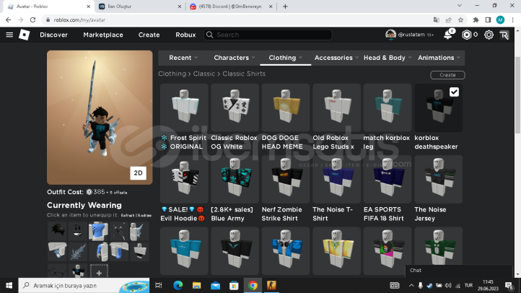
Task: Open File Explorer from the taskbar
Action: pos(197,285)
